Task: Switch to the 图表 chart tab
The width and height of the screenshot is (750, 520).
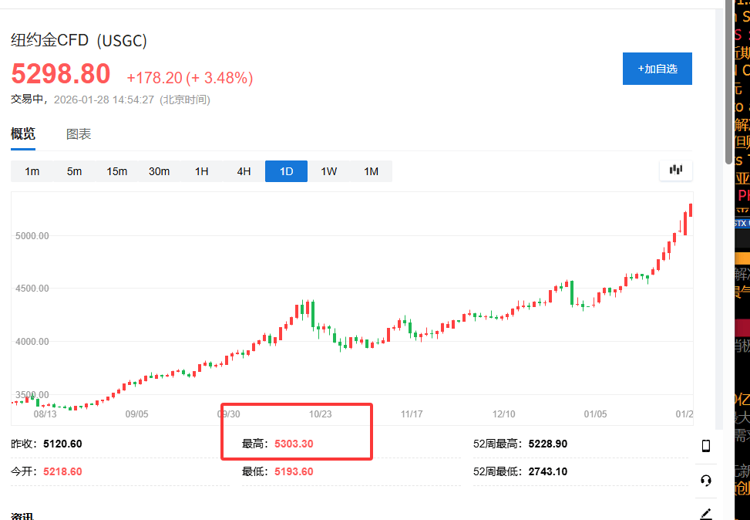Action: pos(79,134)
